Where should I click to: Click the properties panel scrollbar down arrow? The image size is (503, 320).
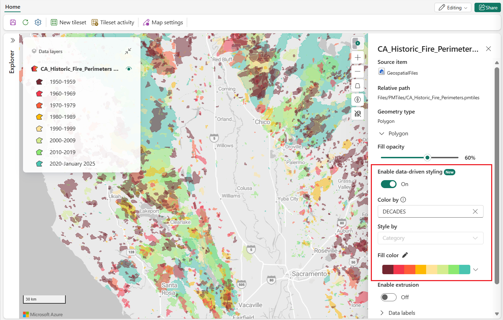497,314
